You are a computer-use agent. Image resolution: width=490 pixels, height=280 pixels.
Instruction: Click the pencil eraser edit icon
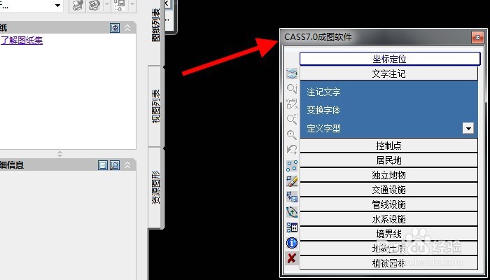292,181
